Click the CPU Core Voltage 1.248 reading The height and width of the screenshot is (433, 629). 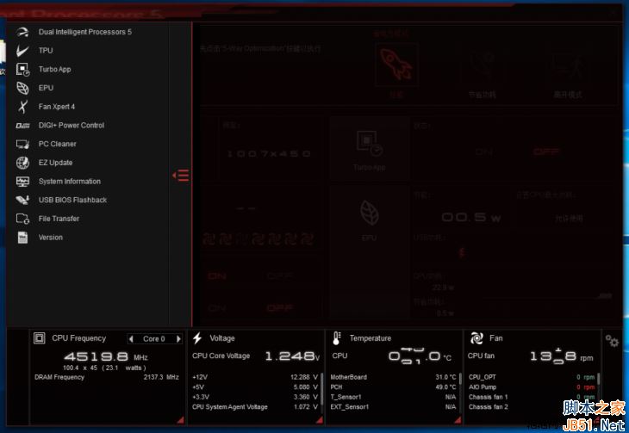[292, 356]
